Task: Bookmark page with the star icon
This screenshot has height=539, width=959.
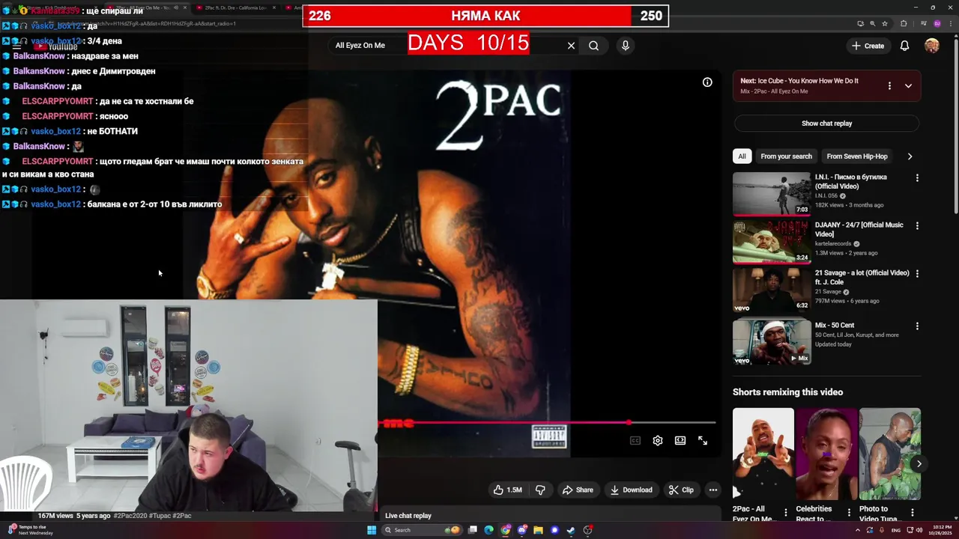Action: 886,23
